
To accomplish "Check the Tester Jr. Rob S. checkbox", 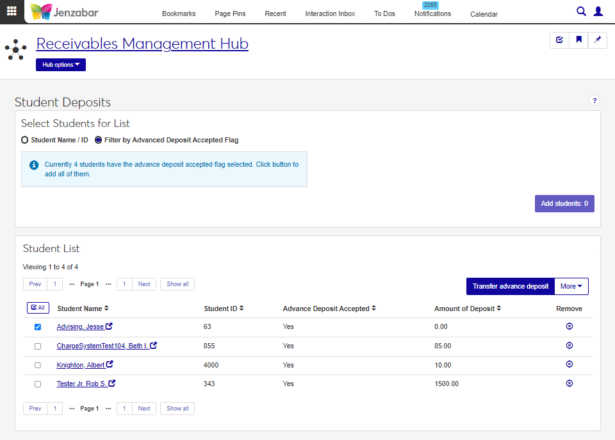I will tap(38, 384).
